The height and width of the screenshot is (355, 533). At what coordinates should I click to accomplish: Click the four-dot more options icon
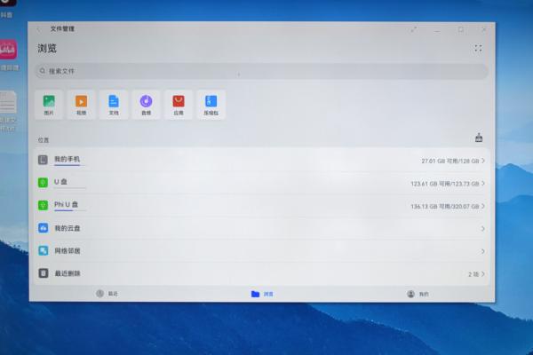479,49
